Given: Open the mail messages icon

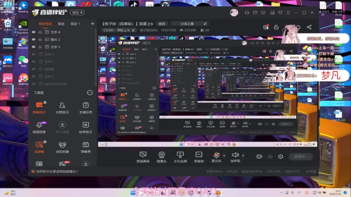Looking at the screenshot, I should tap(255, 13).
